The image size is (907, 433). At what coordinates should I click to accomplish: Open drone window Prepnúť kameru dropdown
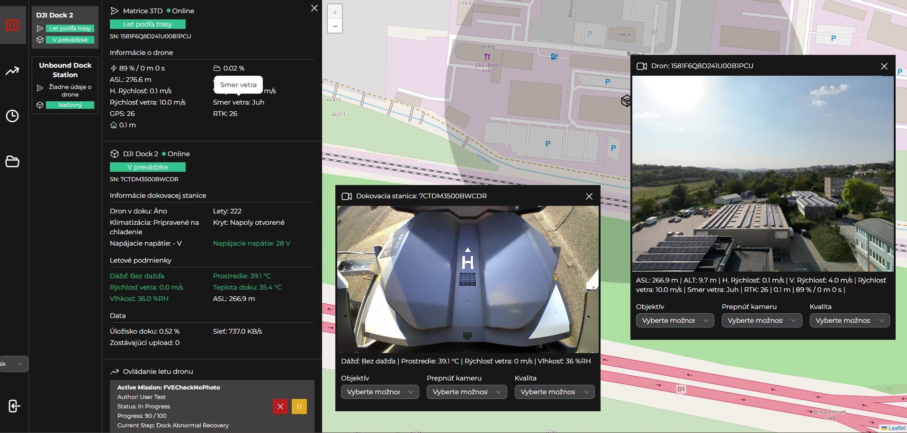(x=762, y=320)
